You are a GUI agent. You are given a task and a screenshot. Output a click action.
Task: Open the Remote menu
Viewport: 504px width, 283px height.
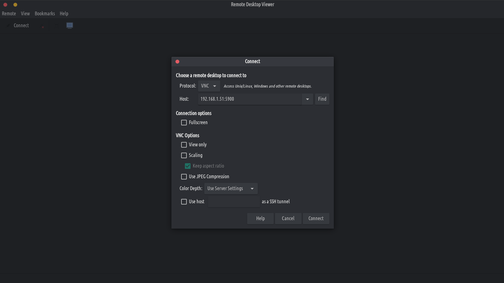point(9,14)
